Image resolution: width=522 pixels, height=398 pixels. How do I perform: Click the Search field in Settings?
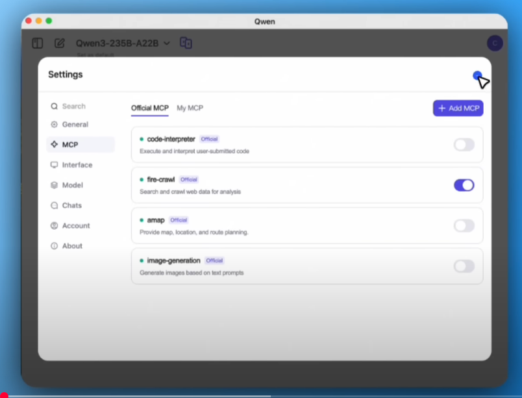81,106
